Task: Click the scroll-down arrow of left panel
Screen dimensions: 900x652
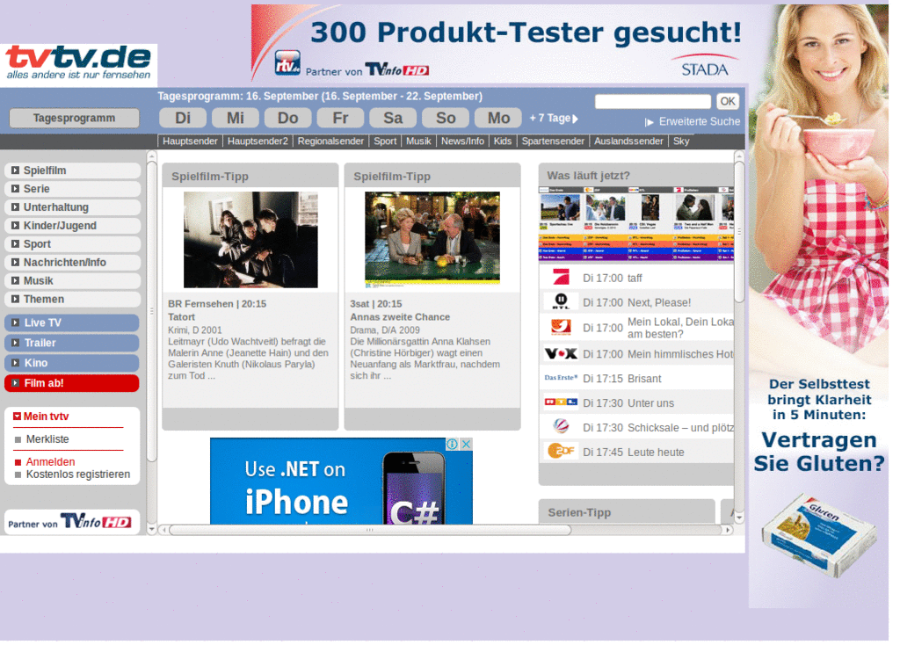Action: 151,529
